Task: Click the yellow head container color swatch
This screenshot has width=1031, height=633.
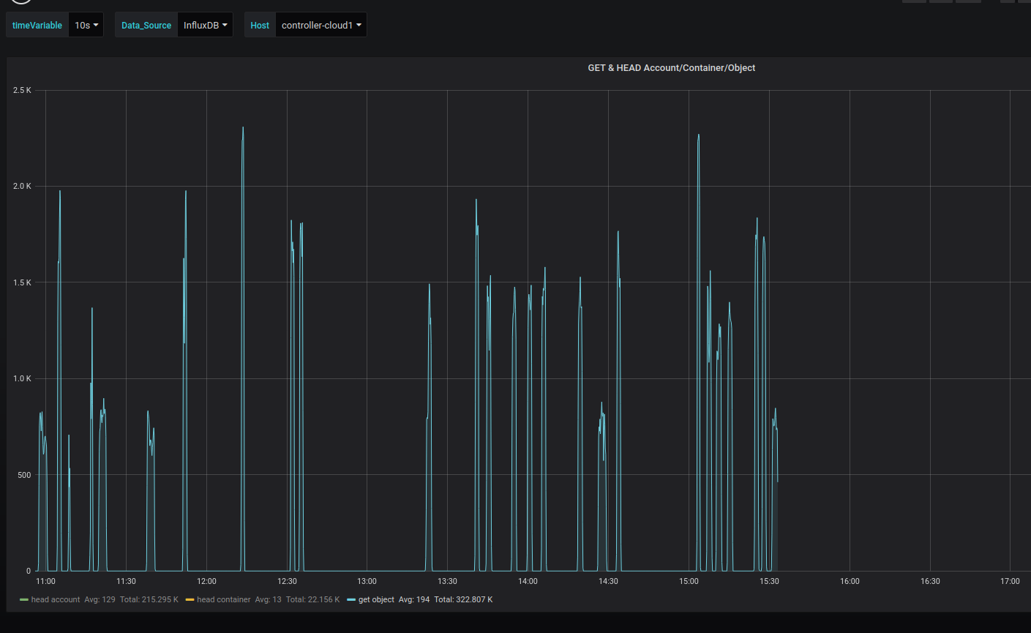Action: [190, 600]
